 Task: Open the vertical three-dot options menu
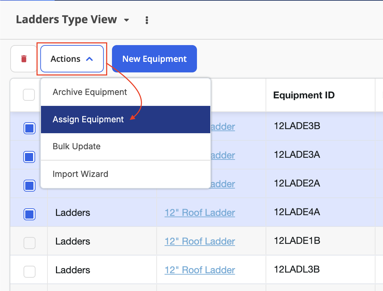tap(146, 20)
